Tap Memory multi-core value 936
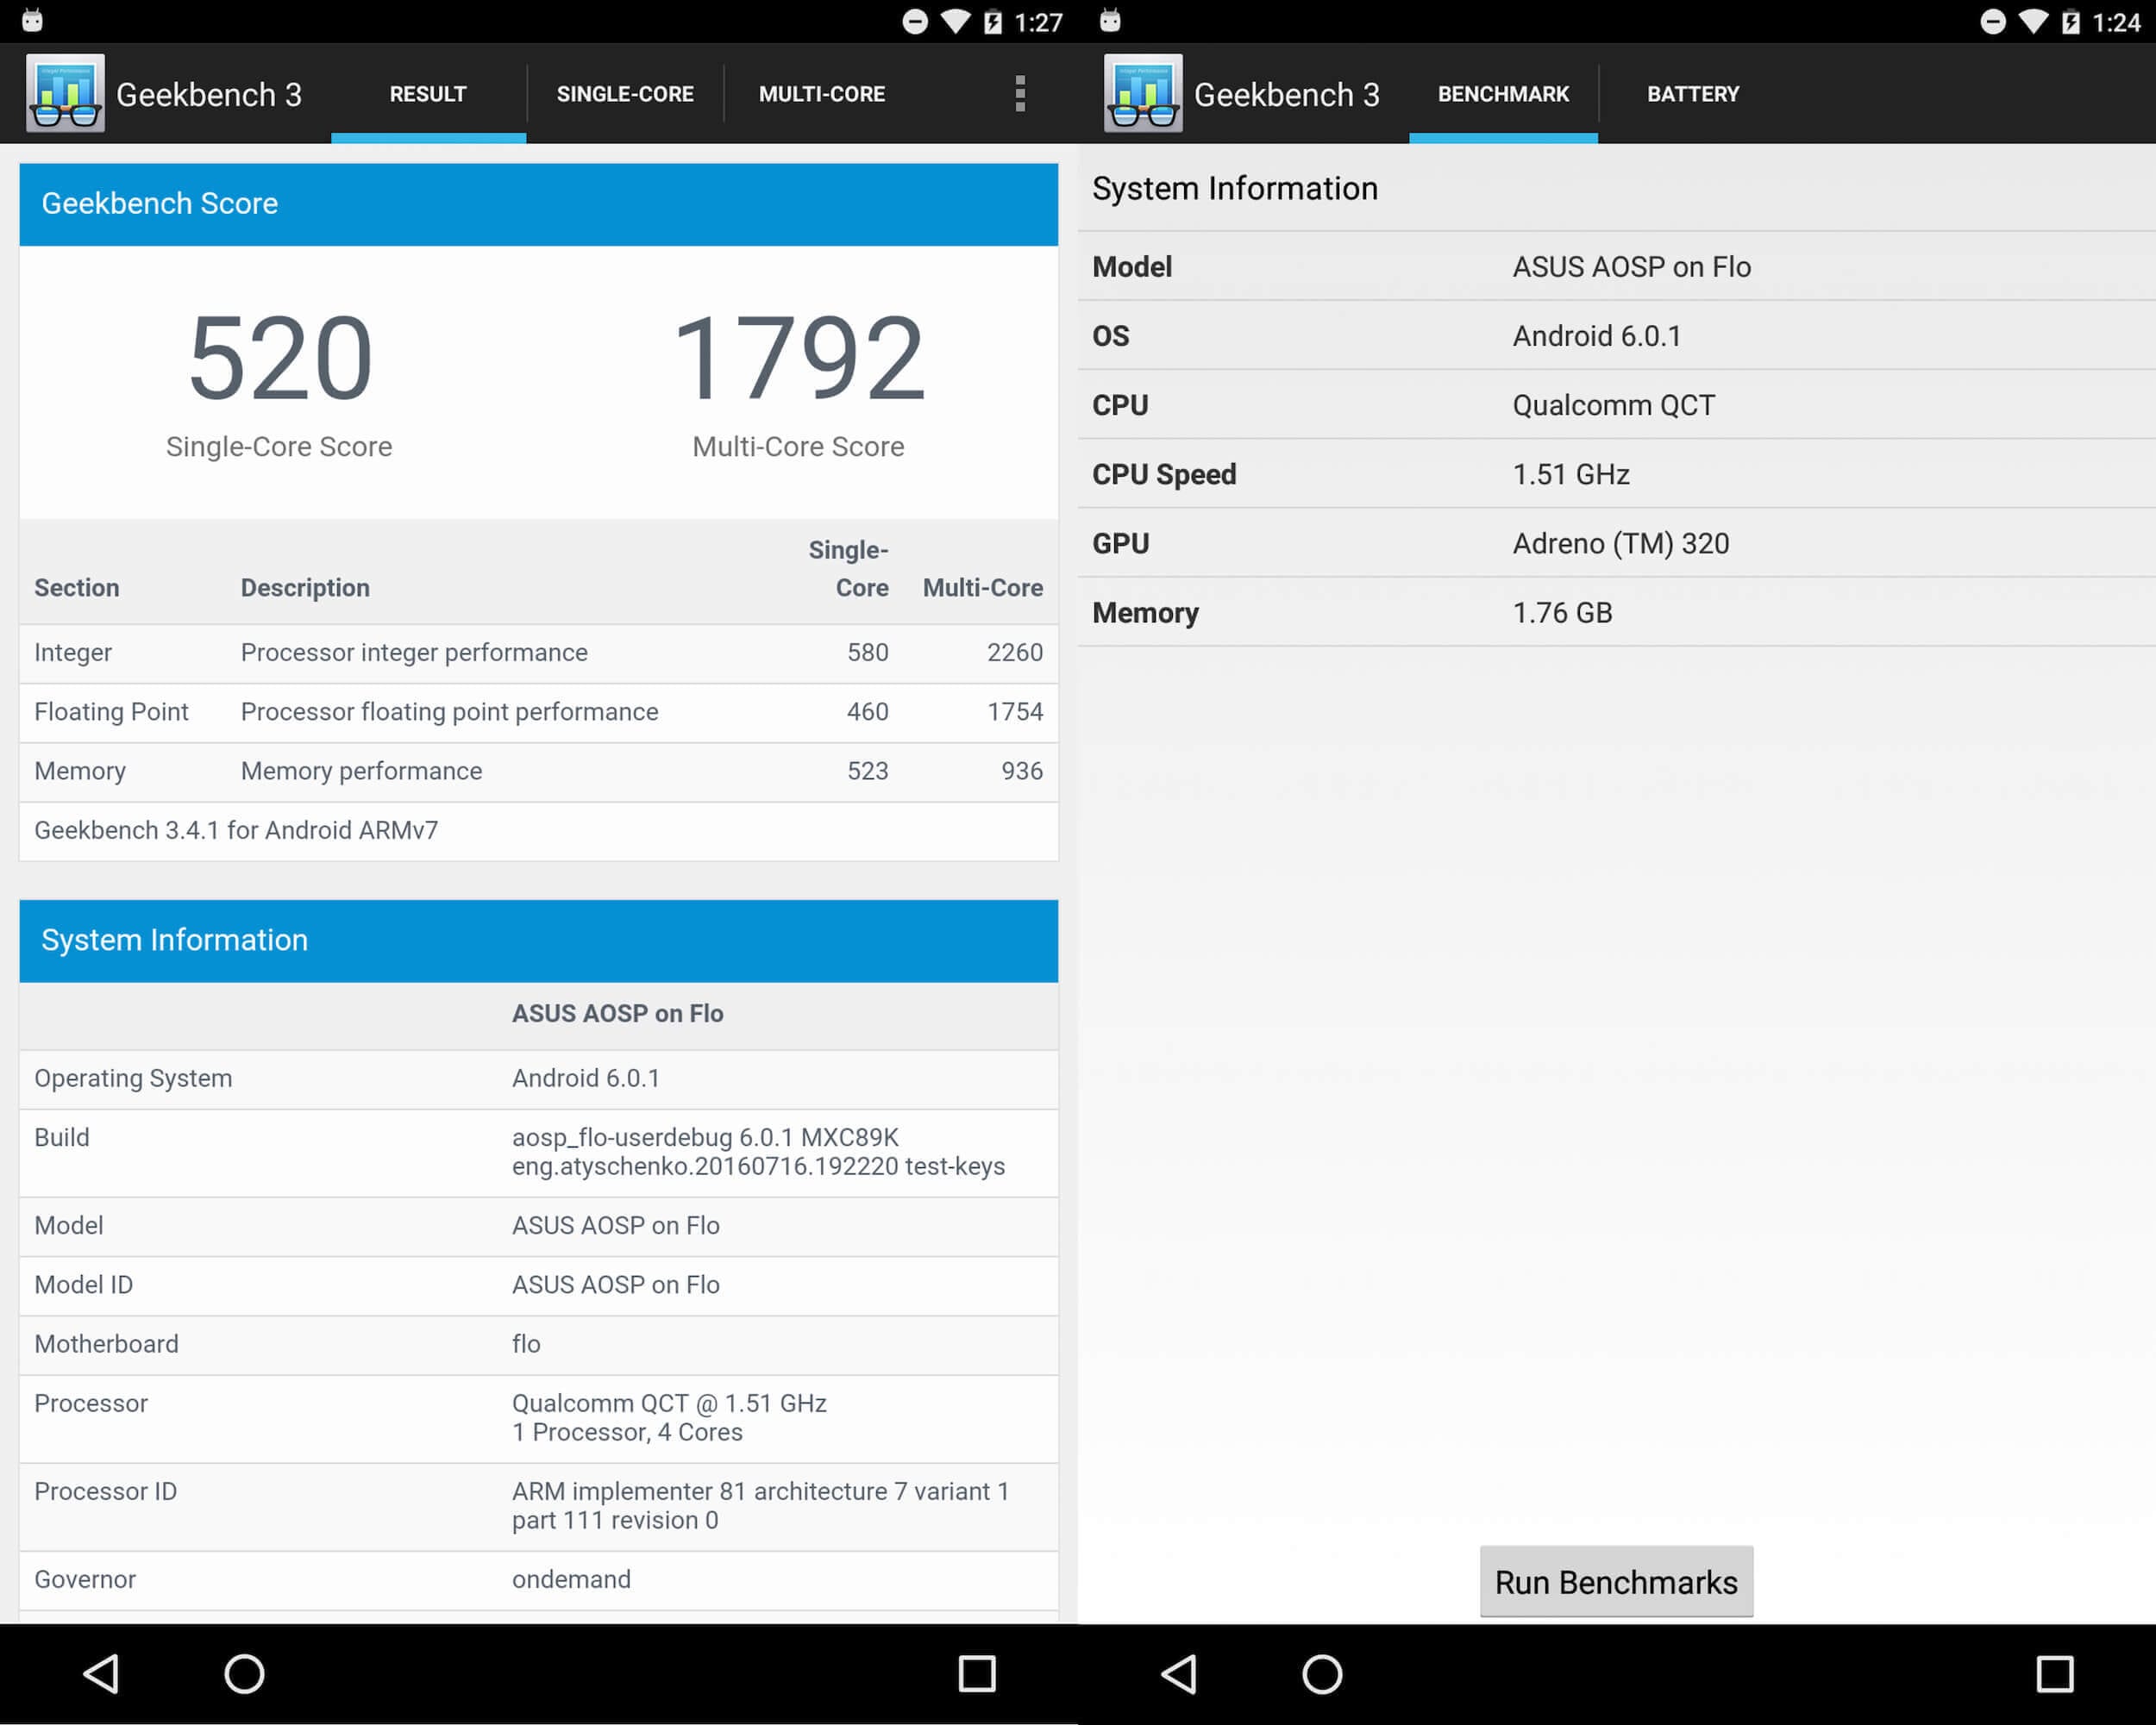This screenshot has height=1725, width=2156. [x=1022, y=771]
